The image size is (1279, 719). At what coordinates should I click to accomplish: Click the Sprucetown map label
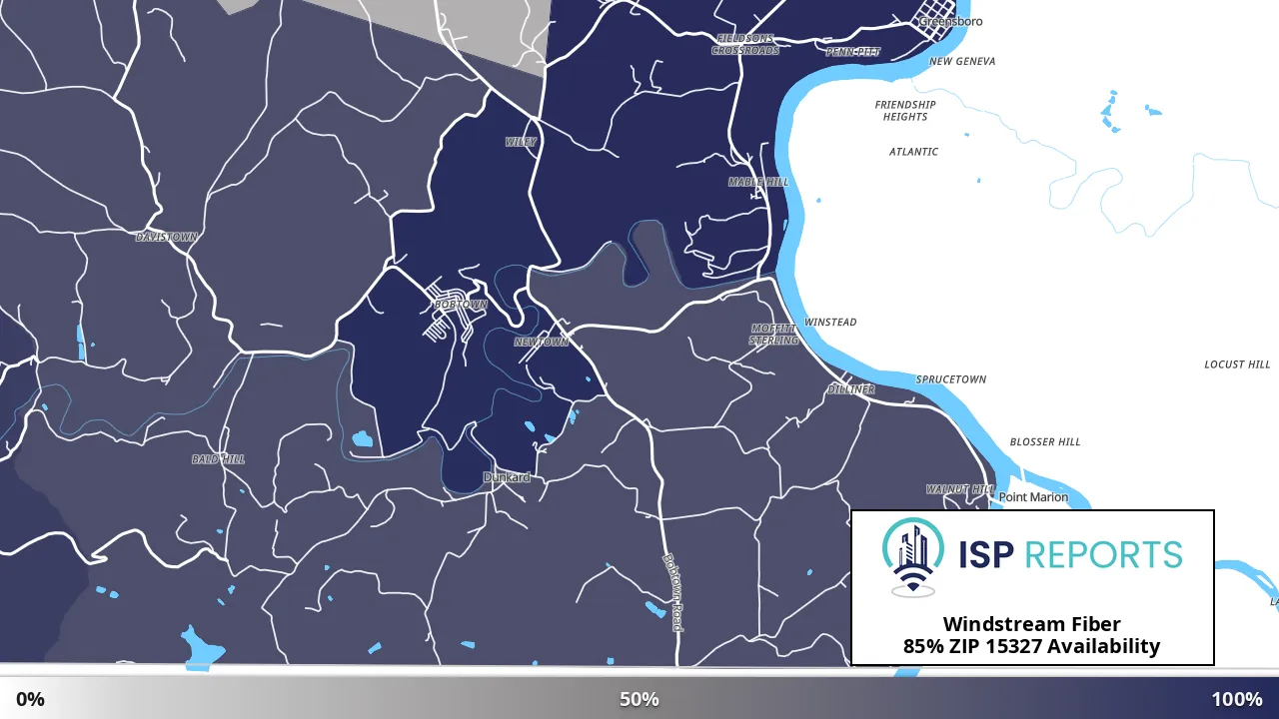(951, 379)
